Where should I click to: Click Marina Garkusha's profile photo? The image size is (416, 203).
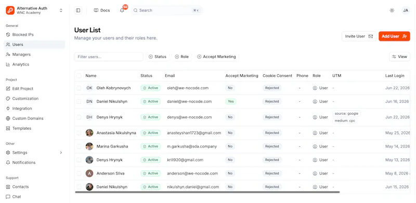pos(89,146)
